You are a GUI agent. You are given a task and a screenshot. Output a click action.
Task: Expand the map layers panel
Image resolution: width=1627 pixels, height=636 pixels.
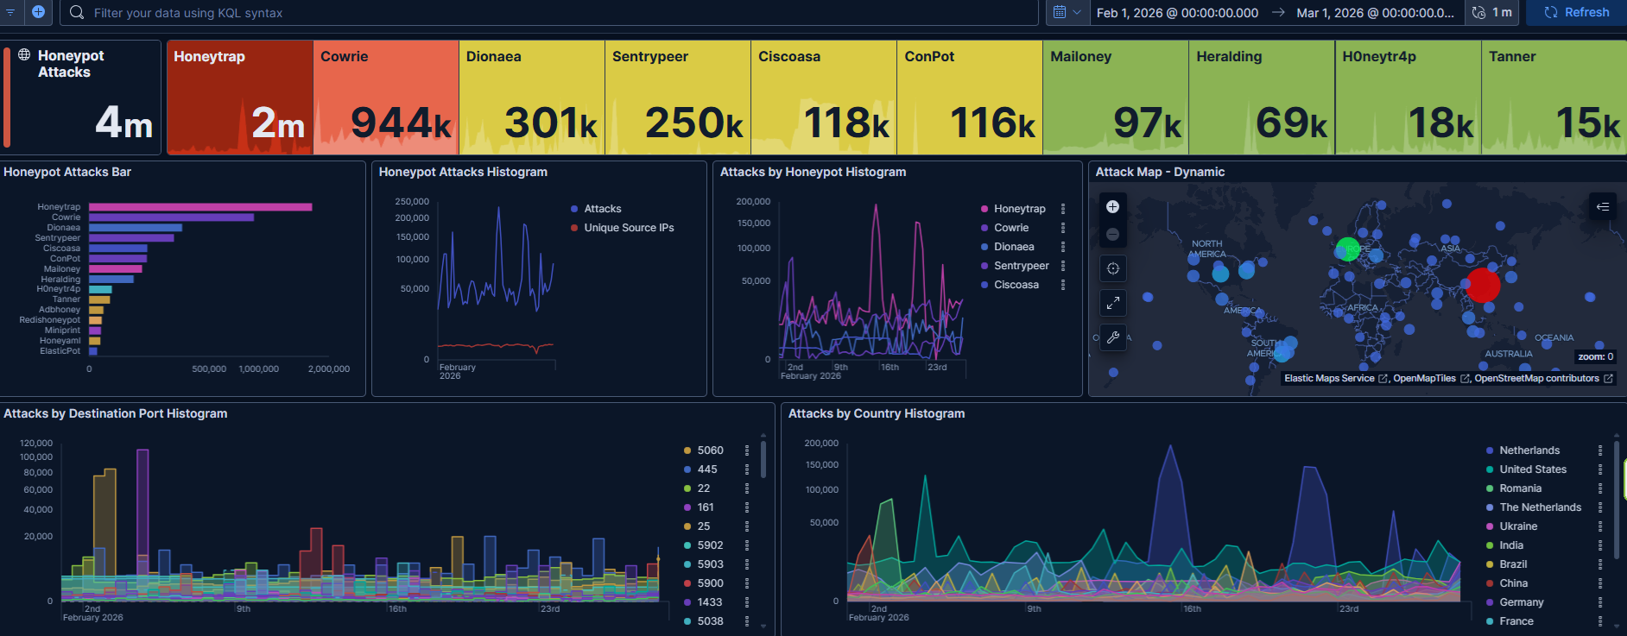point(1602,206)
